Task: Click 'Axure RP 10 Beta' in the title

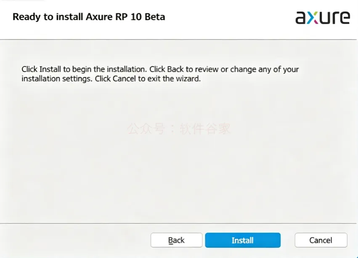Action: click(125, 17)
